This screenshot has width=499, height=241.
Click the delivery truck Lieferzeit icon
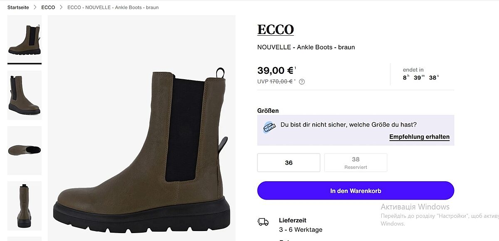click(263, 222)
